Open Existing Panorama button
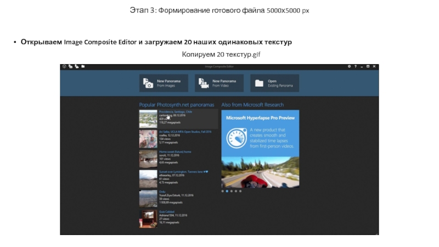The width and height of the screenshot is (439, 247). (275, 83)
